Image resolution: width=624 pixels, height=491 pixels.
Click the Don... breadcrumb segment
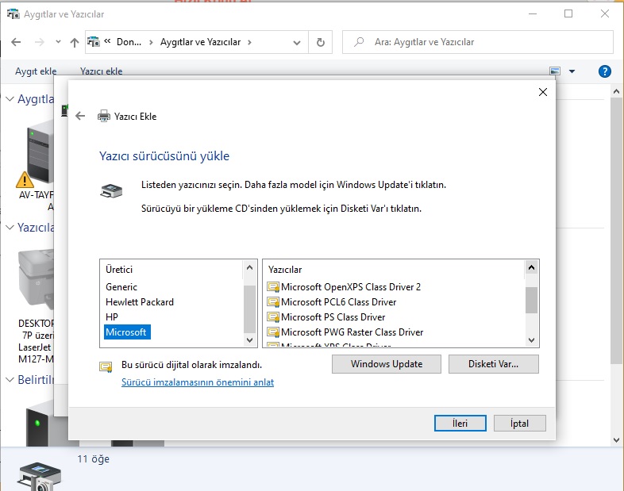(129, 42)
